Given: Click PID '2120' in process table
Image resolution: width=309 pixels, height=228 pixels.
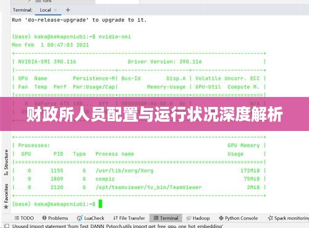Looking at the screenshot, I should click(x=57, y=187).
